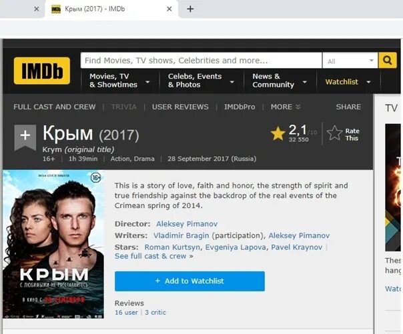Open USER REVIEWS section
The height and width of the screenshot is (334, 403).
180,107
